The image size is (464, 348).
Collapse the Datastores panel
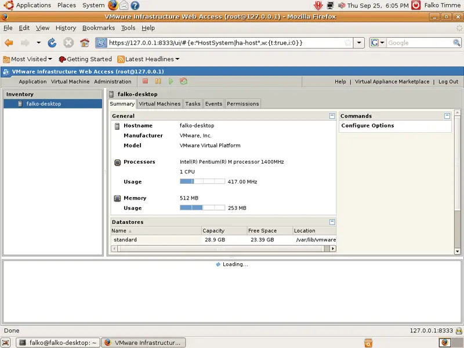pyautogui.click(x=332, y=222)
